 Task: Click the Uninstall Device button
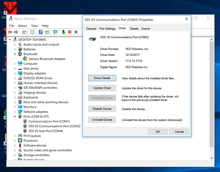tap(102, 120)
